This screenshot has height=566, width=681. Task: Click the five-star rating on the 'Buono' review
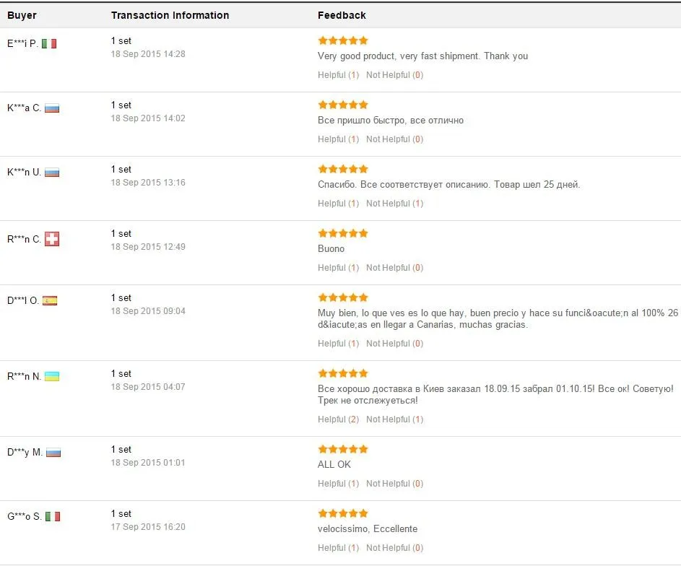click(343, 233)
